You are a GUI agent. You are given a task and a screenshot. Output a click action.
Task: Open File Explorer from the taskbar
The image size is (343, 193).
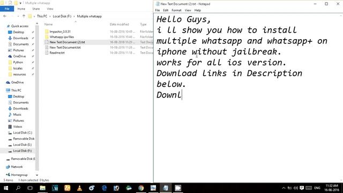[x=42, y=188]
